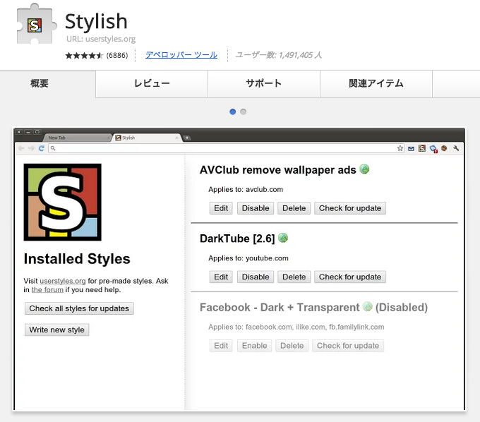Click the Facebook - Dark + Transparent title
The width and height of the screenshot is (480, 422).
click(280, 308)
